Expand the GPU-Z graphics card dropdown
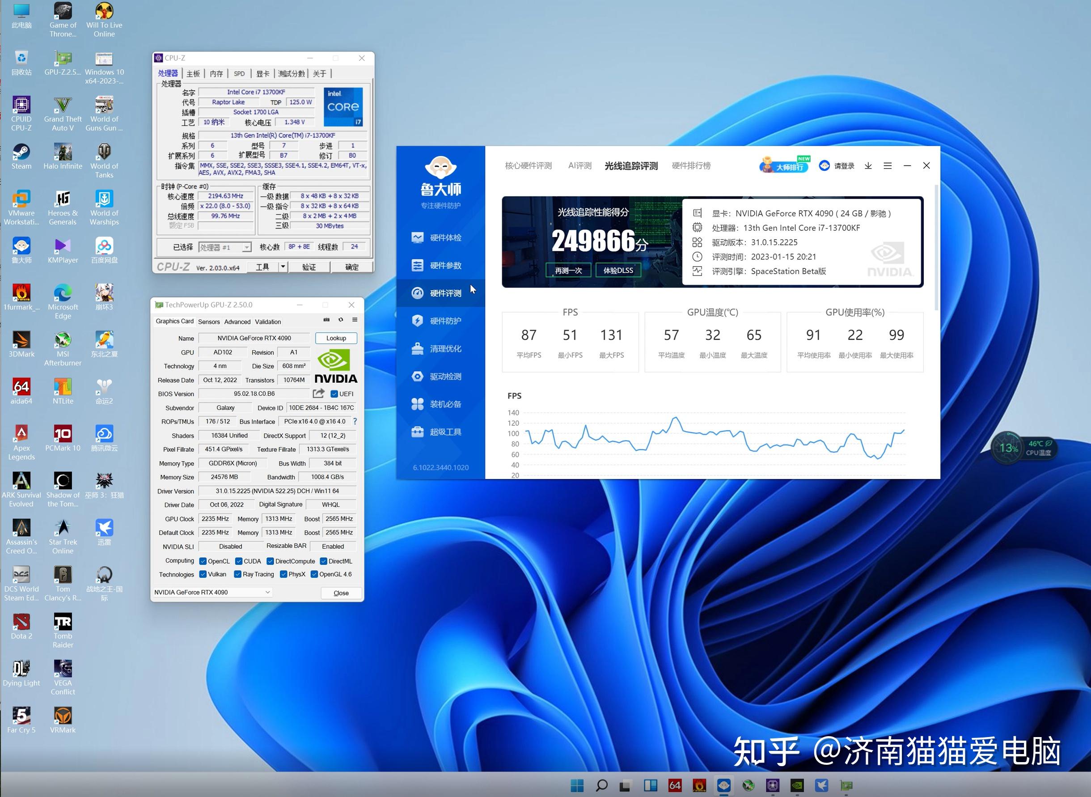Viewport: 1091px width, 797px height. pos(265,591)
